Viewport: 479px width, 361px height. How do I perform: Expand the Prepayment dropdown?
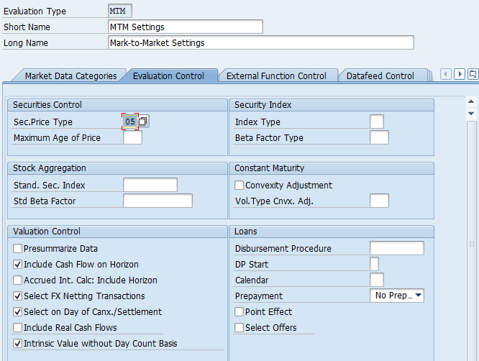[418, 296]
